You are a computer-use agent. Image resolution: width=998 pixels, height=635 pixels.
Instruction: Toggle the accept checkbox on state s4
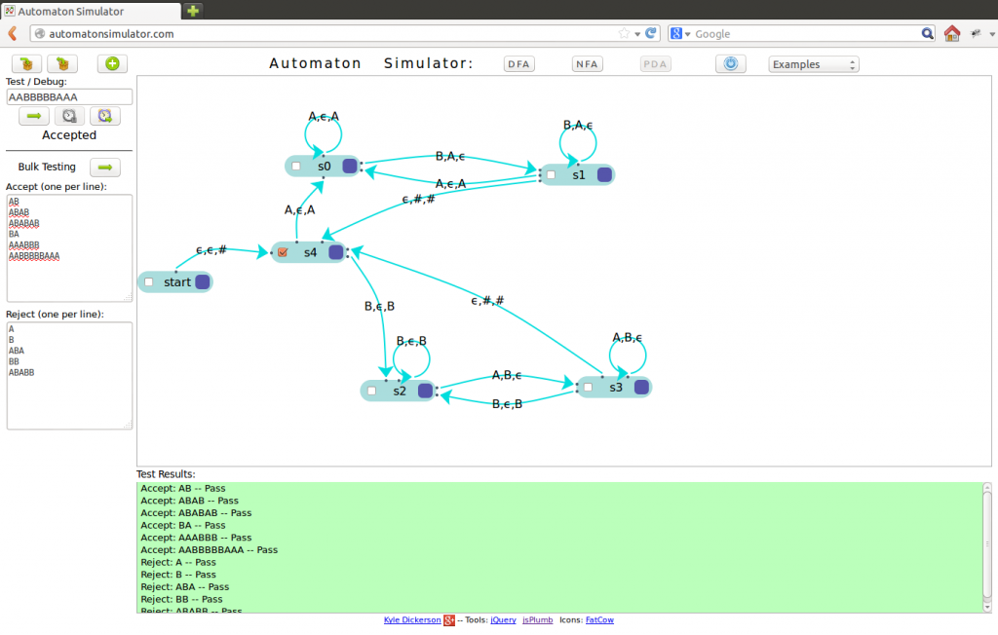pyautogui.click(x=283, y=253)
